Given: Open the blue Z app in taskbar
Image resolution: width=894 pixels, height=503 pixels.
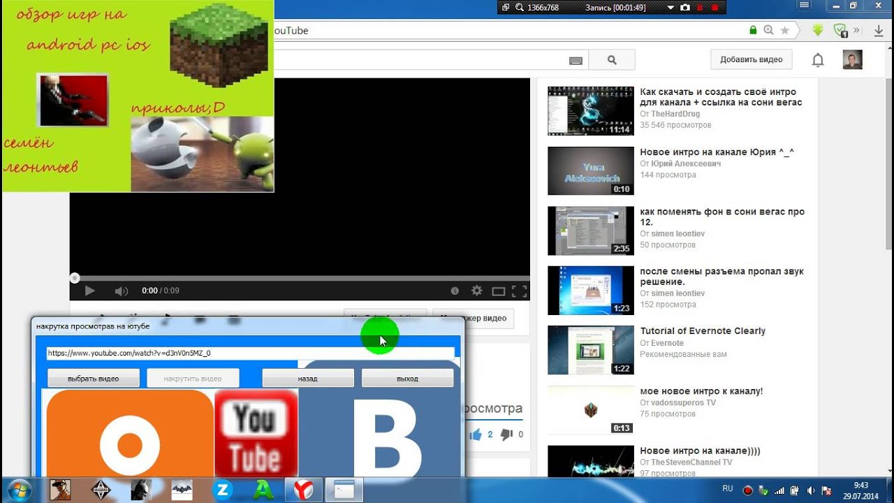Looking at the screenshot, I should coord(223,490).
